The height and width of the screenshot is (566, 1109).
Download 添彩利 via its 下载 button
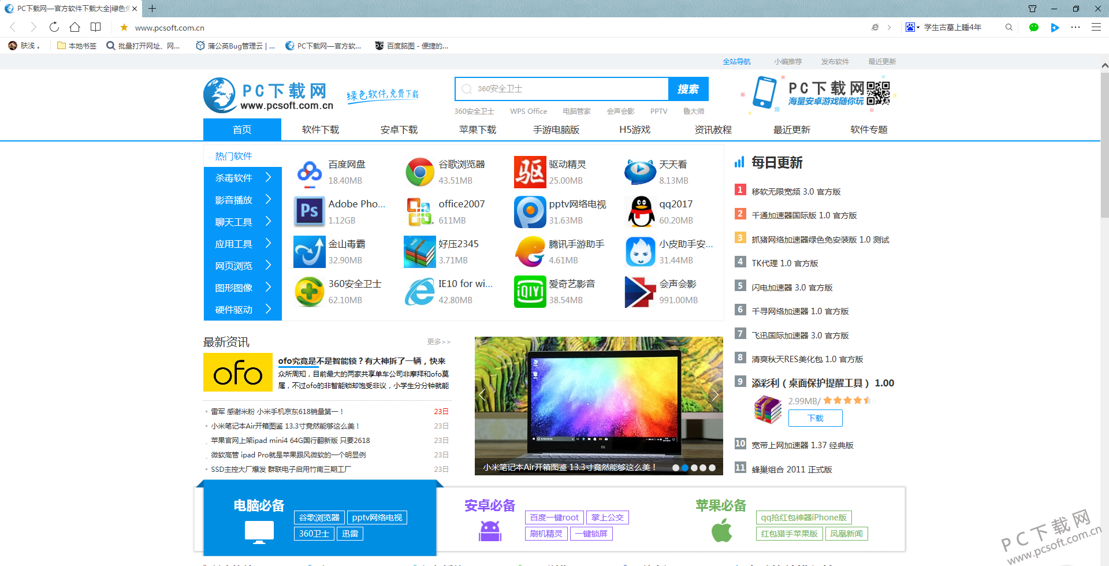tap(815, 418)
